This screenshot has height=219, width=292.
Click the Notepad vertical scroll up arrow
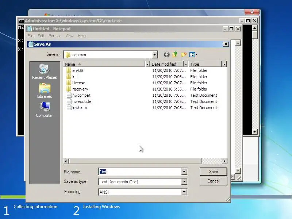(238, 43)
